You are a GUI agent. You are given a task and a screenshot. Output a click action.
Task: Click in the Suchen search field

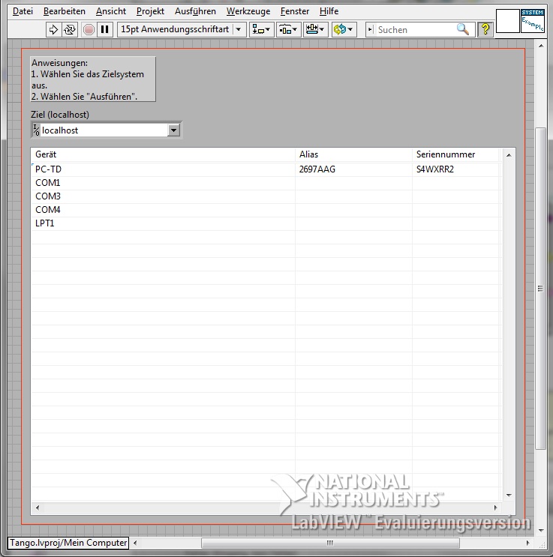(414, 29)
